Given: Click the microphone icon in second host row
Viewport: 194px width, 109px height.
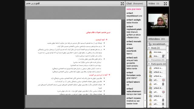Looking at the screenshot, I should click(163, 56).
